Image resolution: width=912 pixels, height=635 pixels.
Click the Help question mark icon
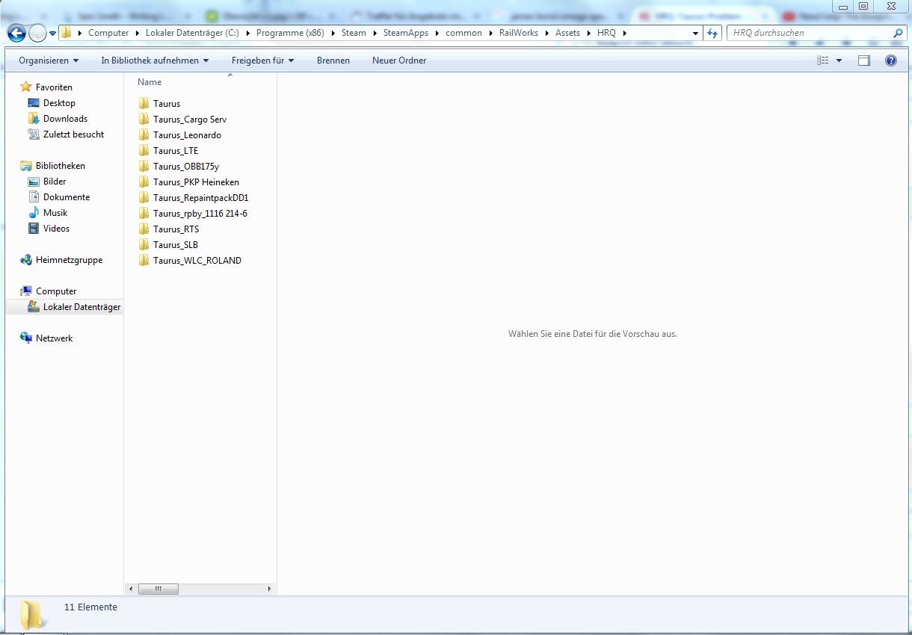pos(890,61)
